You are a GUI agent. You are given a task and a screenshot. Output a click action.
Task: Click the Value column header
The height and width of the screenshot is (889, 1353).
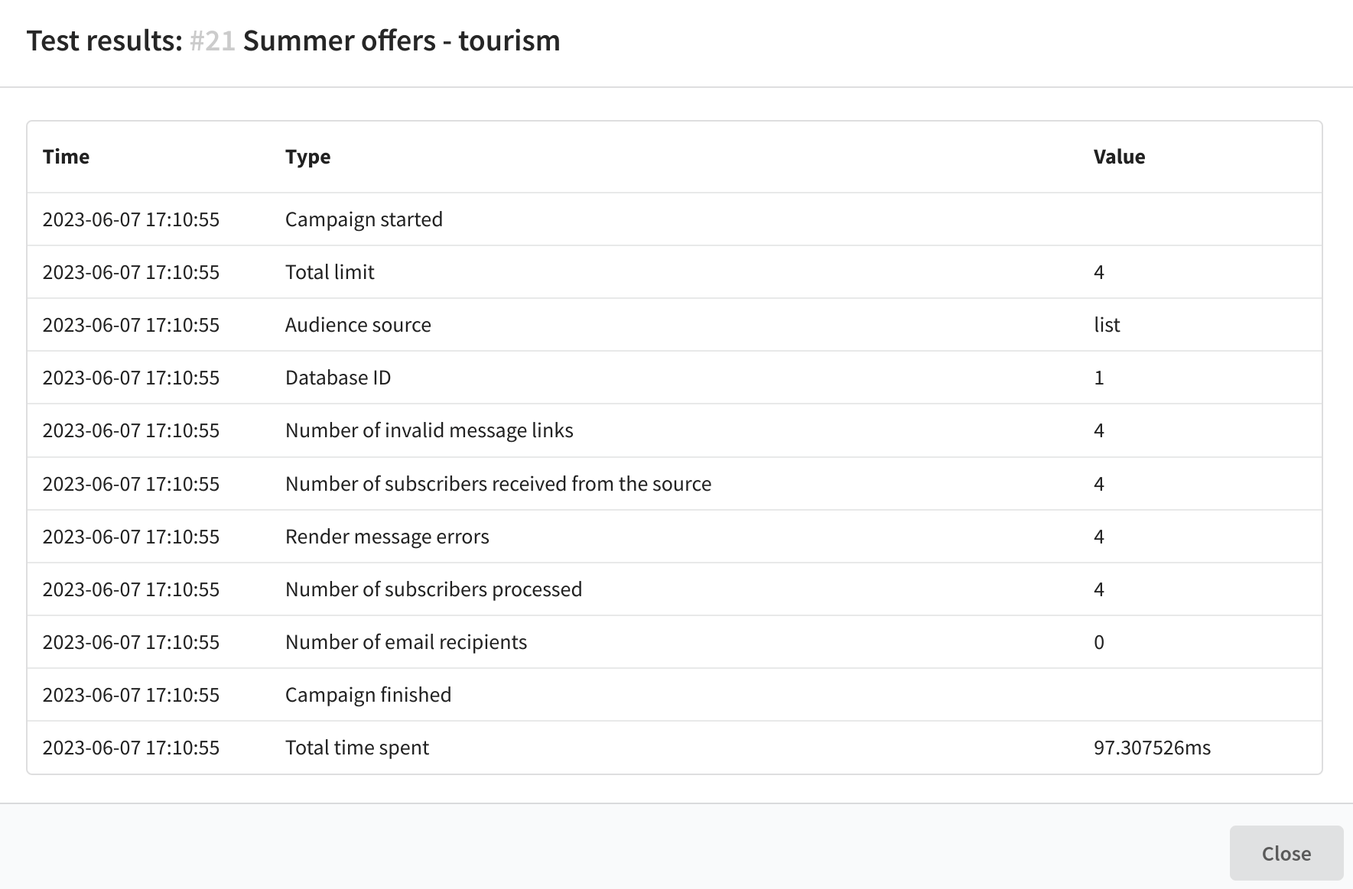tap(1119, 157)
